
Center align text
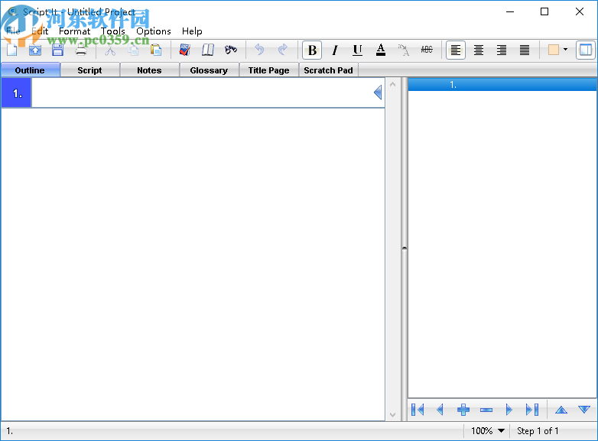(479, 50)
